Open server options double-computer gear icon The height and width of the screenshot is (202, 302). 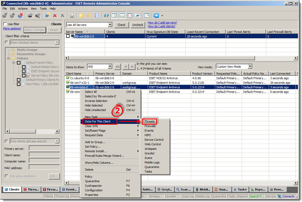[38, 15]
